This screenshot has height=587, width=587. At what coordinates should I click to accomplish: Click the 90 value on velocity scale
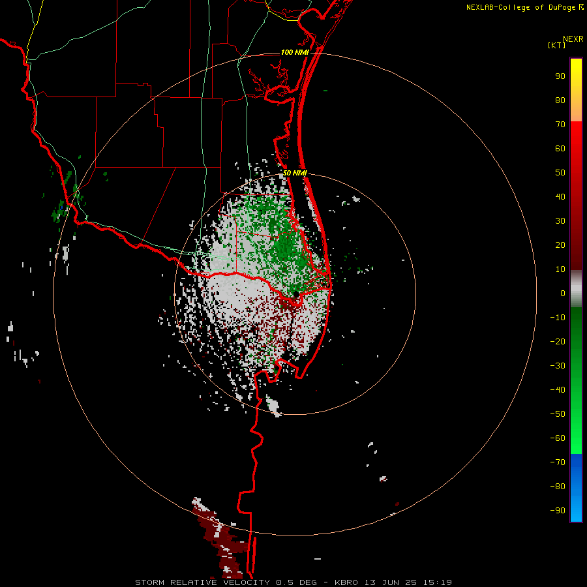560,76
